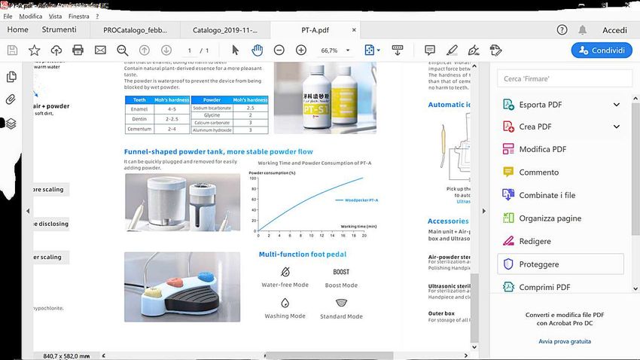Screen dimensions: 640x360
Task: Open the Finestra menu
Action: (79, 17)
